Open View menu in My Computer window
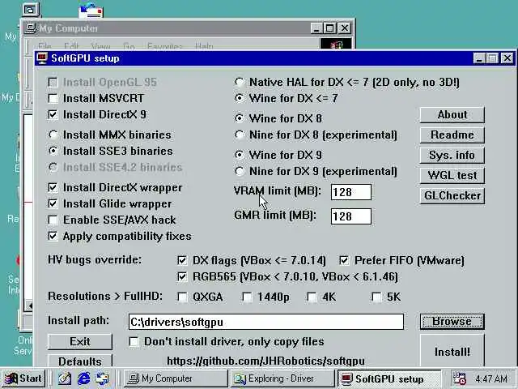The height and width of the screenshot is (389, 518). click(x=100, y=45)
